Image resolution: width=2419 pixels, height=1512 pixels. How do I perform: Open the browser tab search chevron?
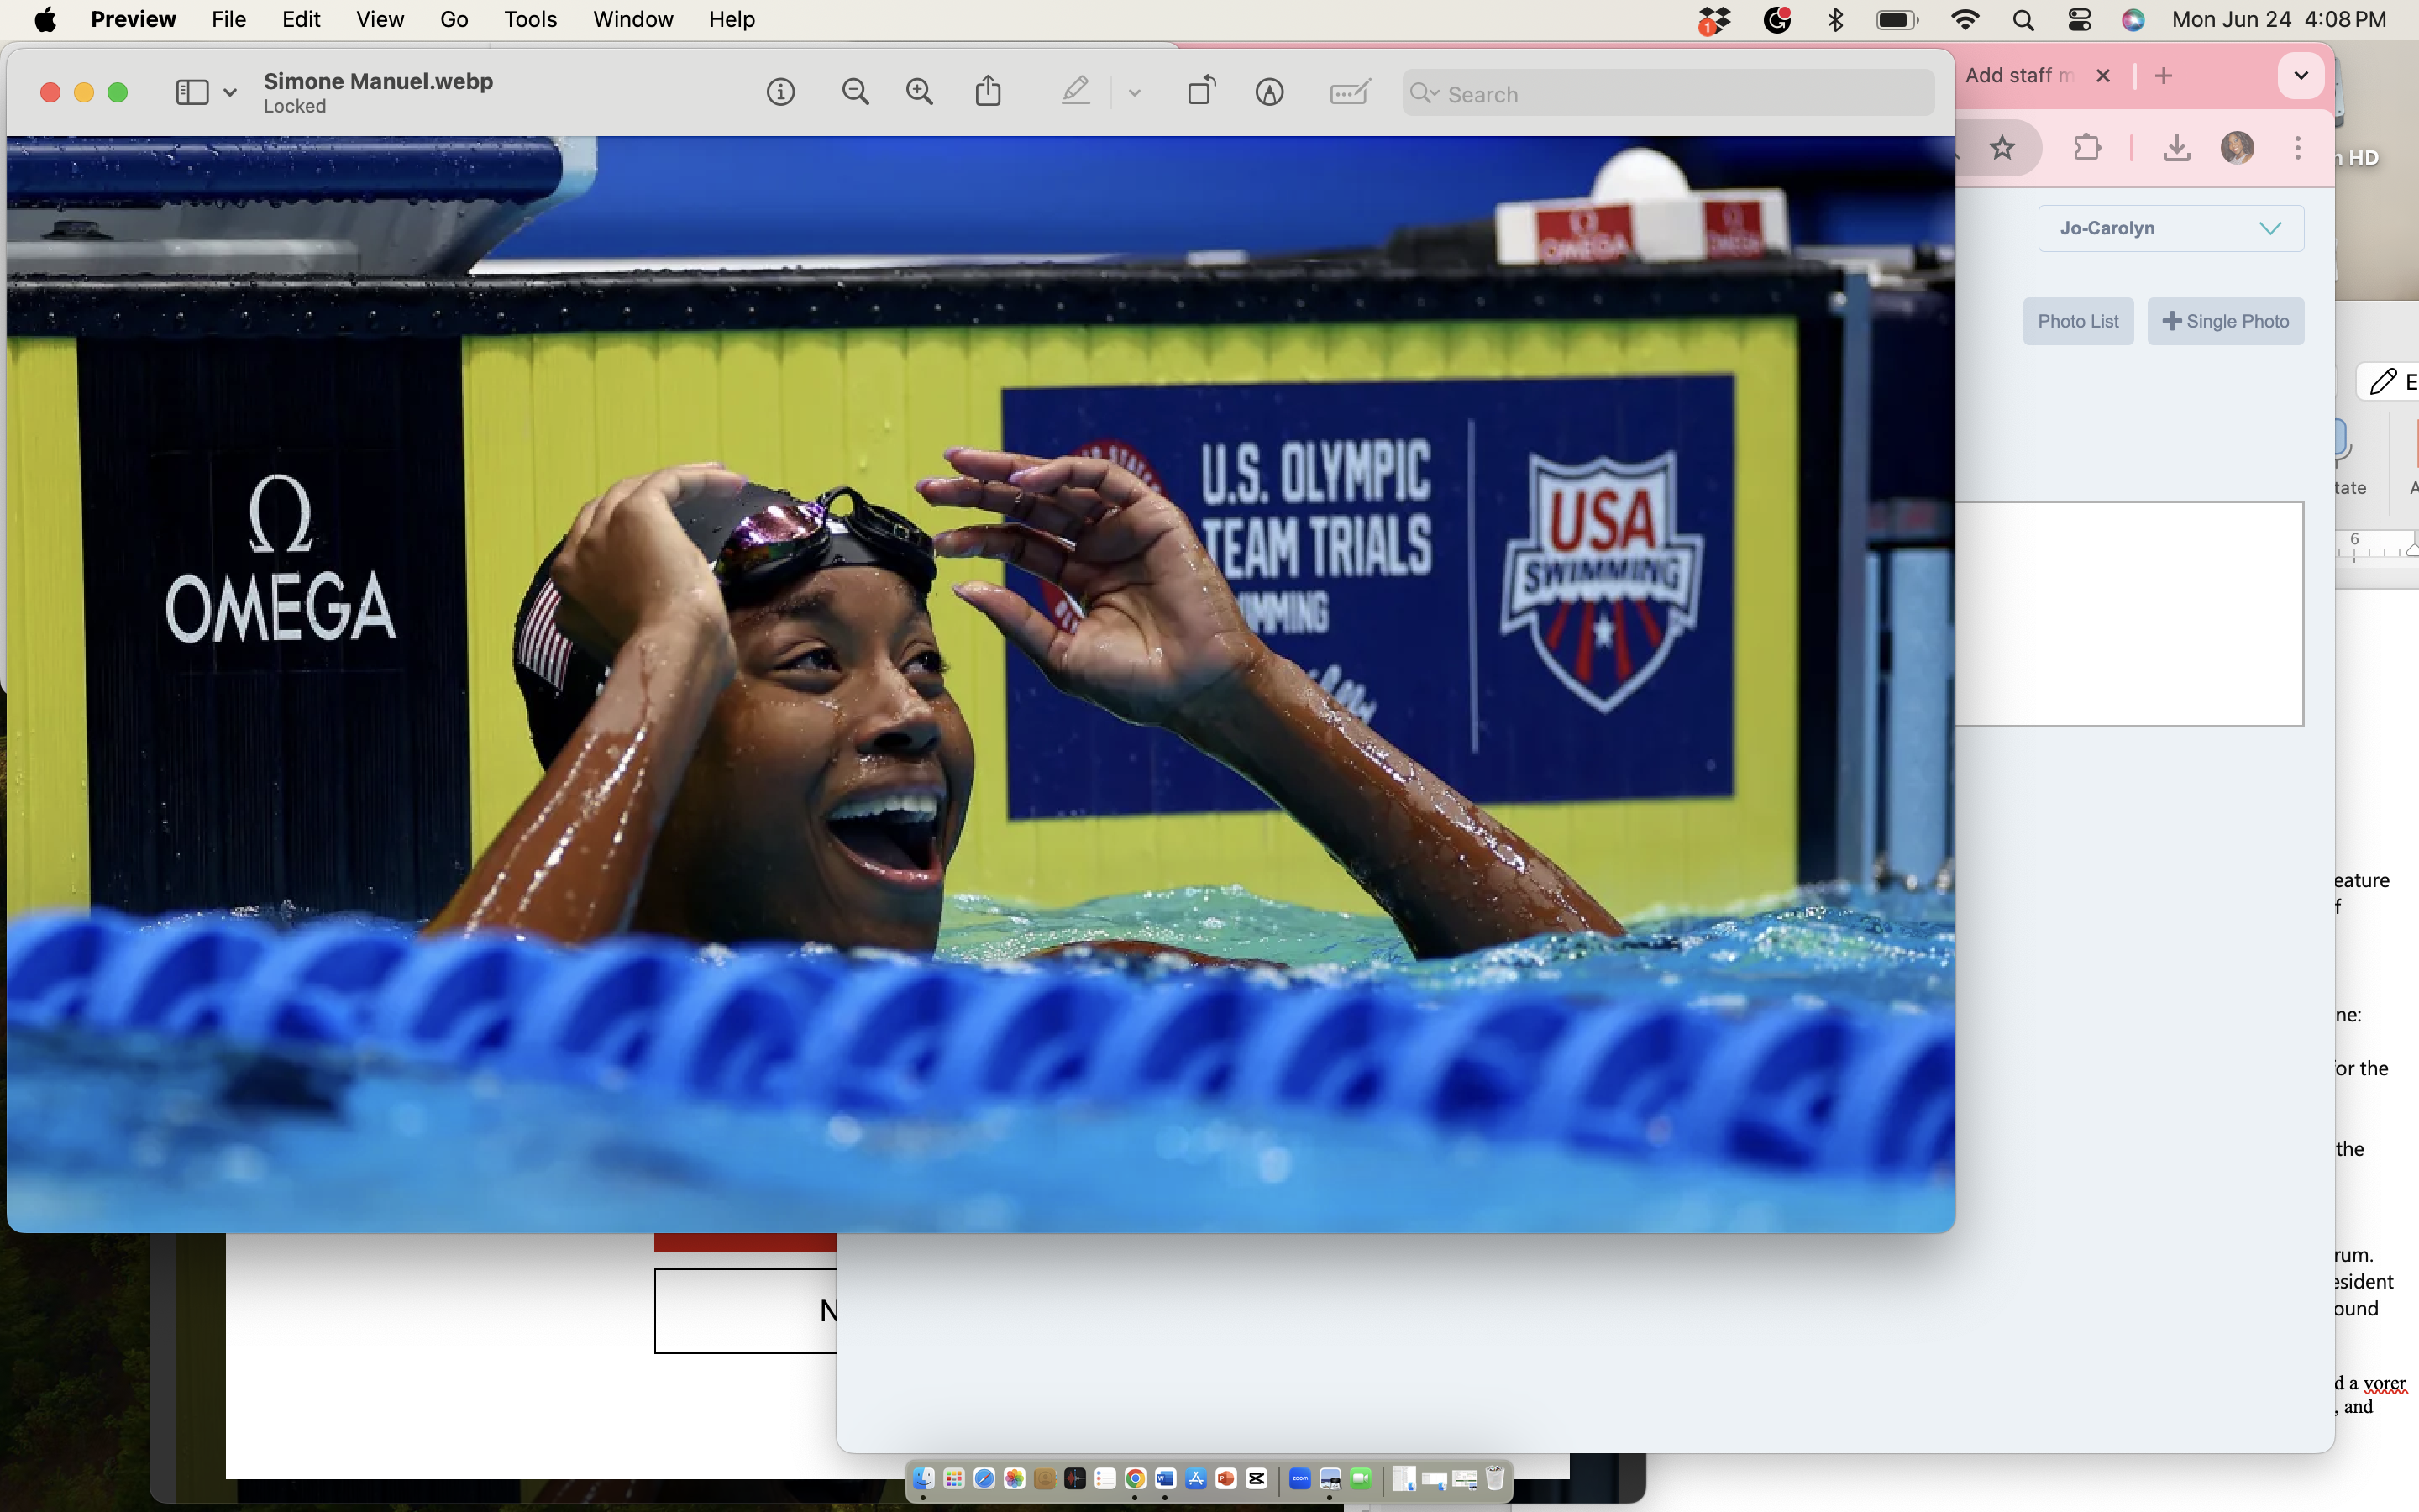pos(2299,75)
